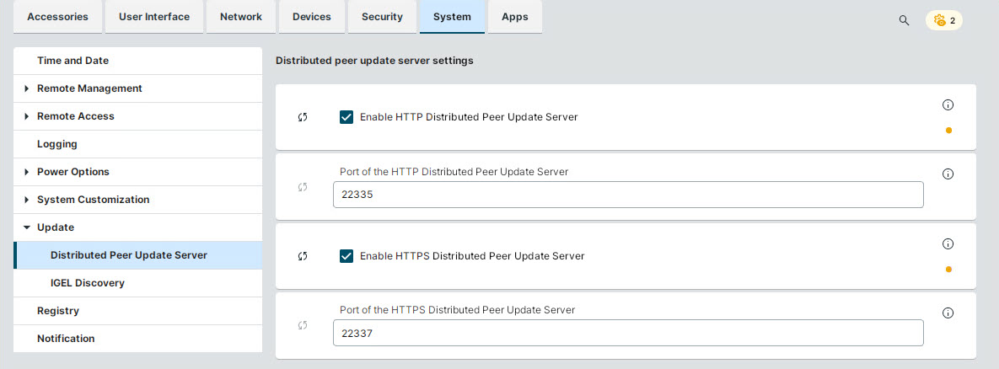Uncheck Enable HTTP Distributed Peer Update Server
Image resolution: width=999 pixels, height=369 pixels.
coord(346,117)
